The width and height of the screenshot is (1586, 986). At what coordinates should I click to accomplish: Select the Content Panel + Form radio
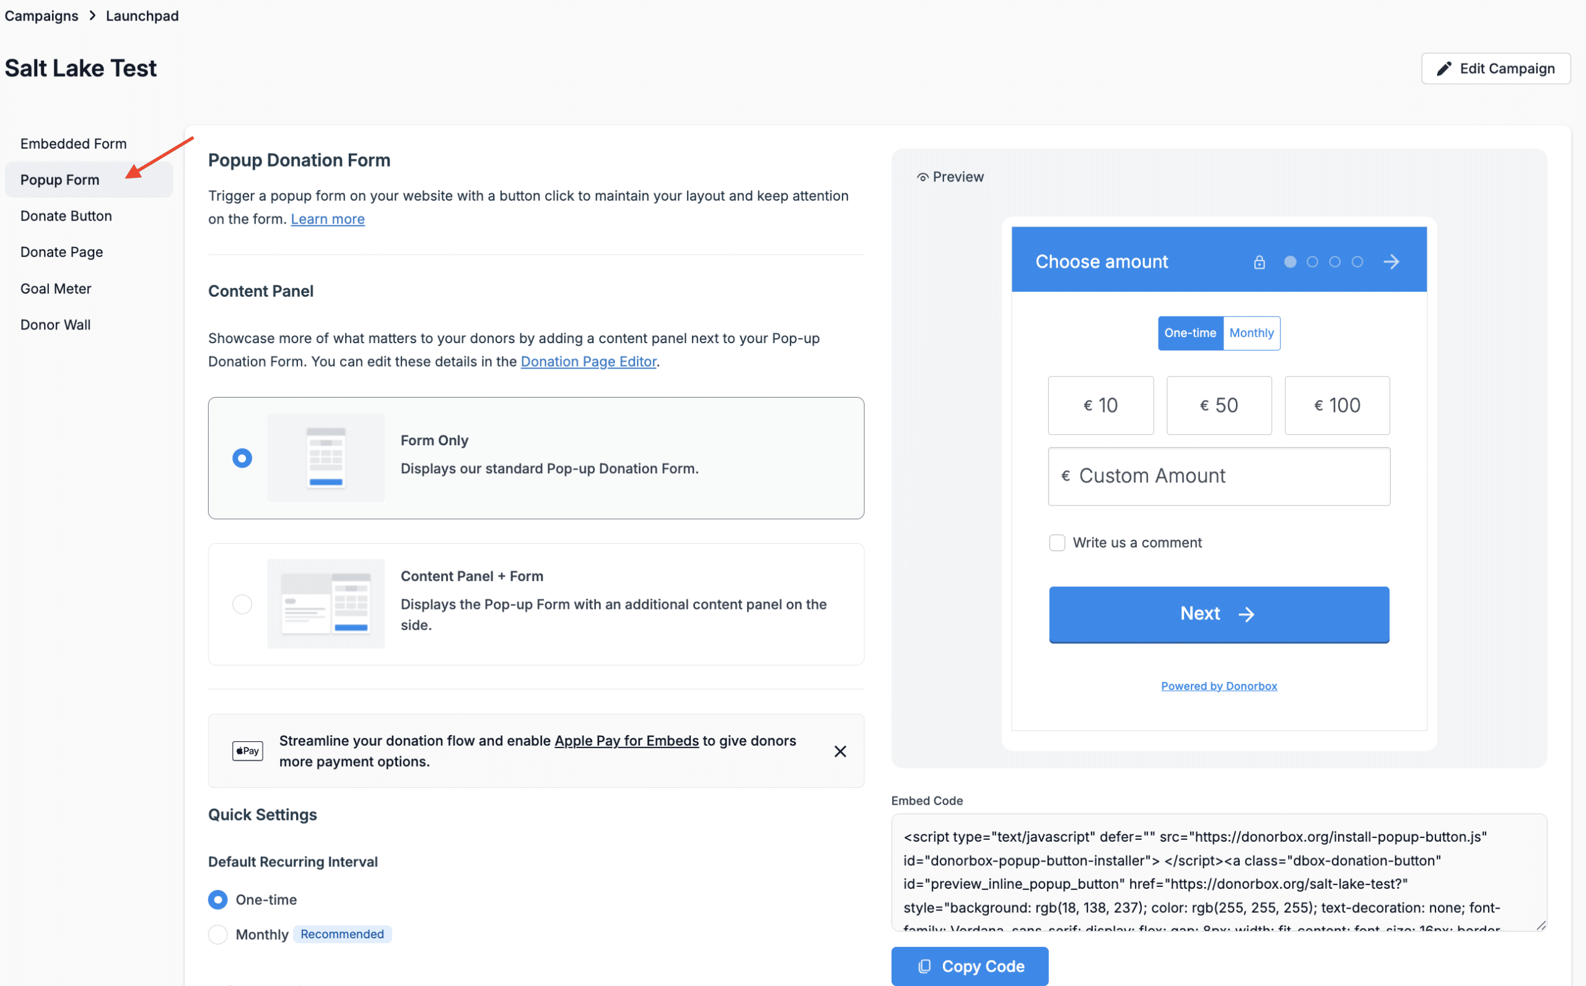click(242, 604)
